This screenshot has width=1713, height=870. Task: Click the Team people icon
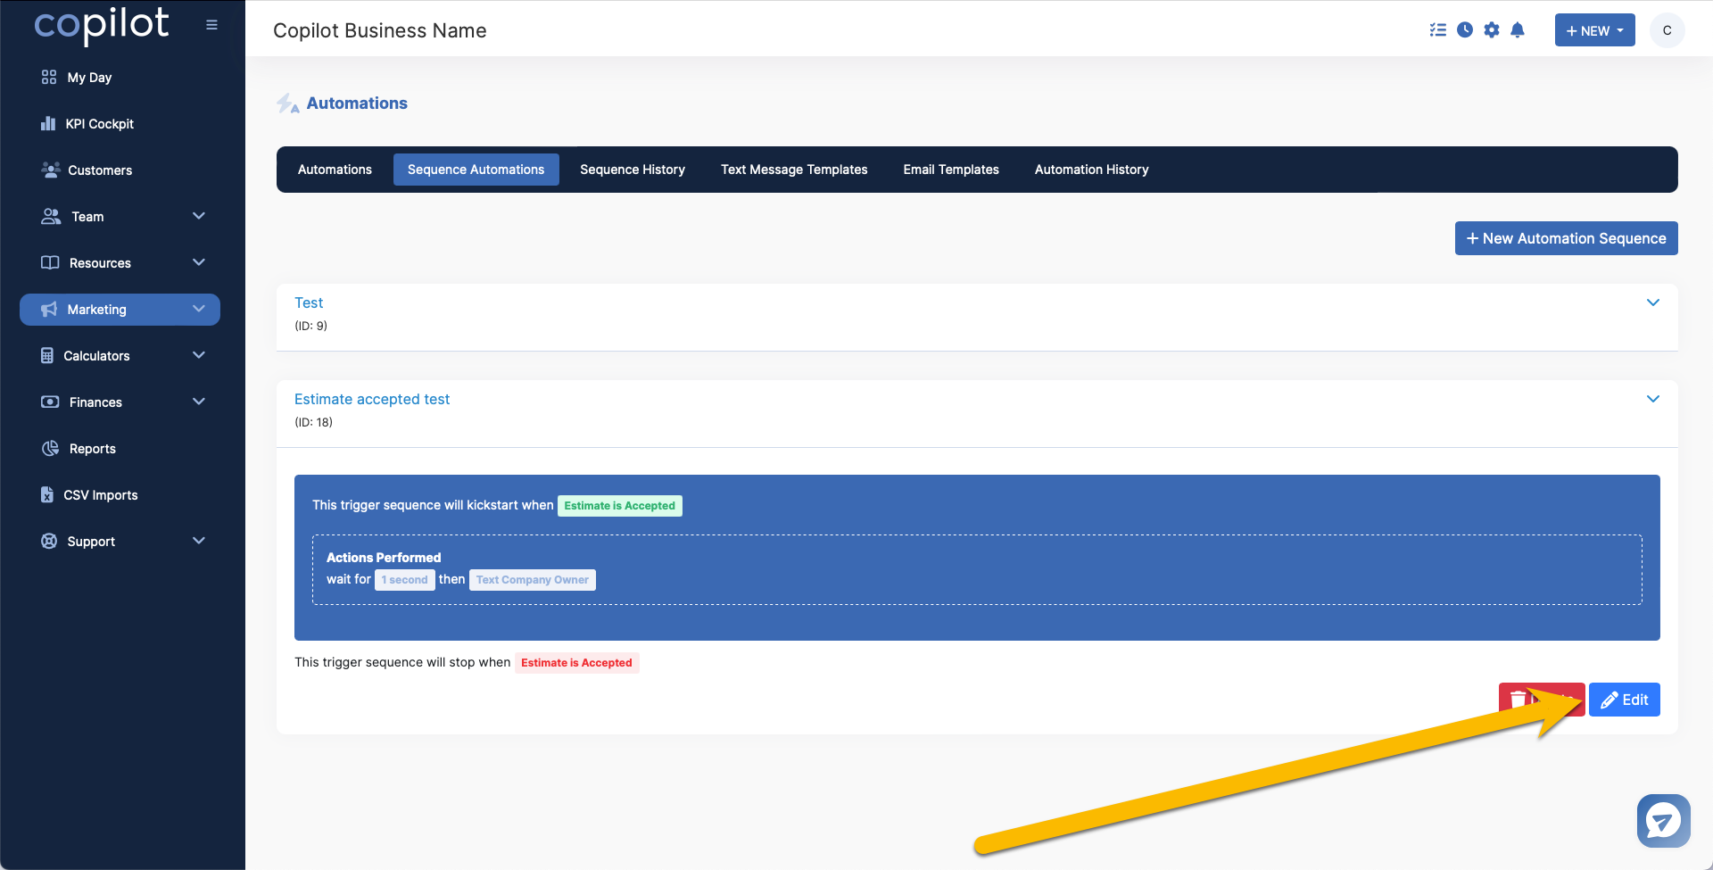(x=51, y=216)
